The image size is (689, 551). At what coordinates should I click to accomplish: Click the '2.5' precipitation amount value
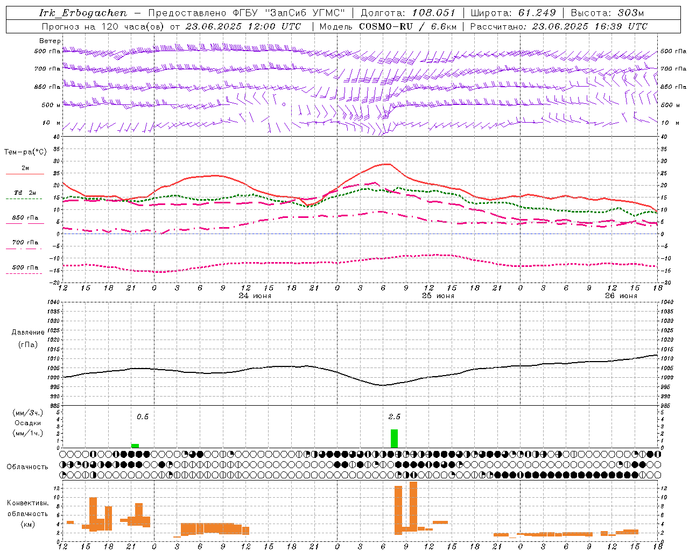pyautogui.click(x=394, y=417)
